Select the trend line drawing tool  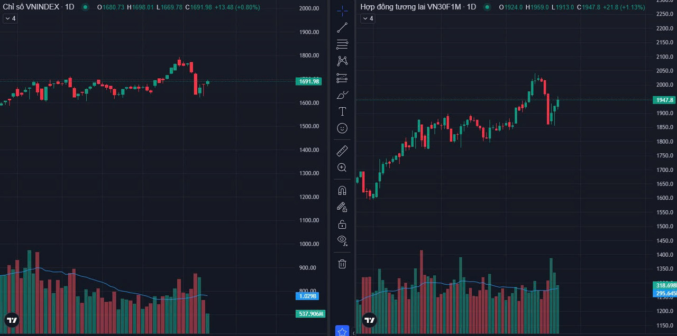[x=342, y=27]
